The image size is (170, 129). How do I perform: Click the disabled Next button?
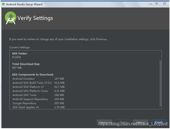[x=122, y=122]
